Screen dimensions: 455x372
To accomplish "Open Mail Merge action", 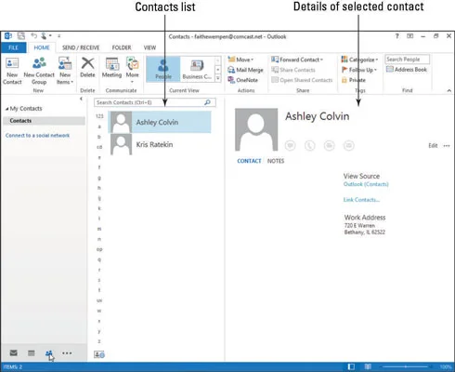I will (x=245, y=70).
